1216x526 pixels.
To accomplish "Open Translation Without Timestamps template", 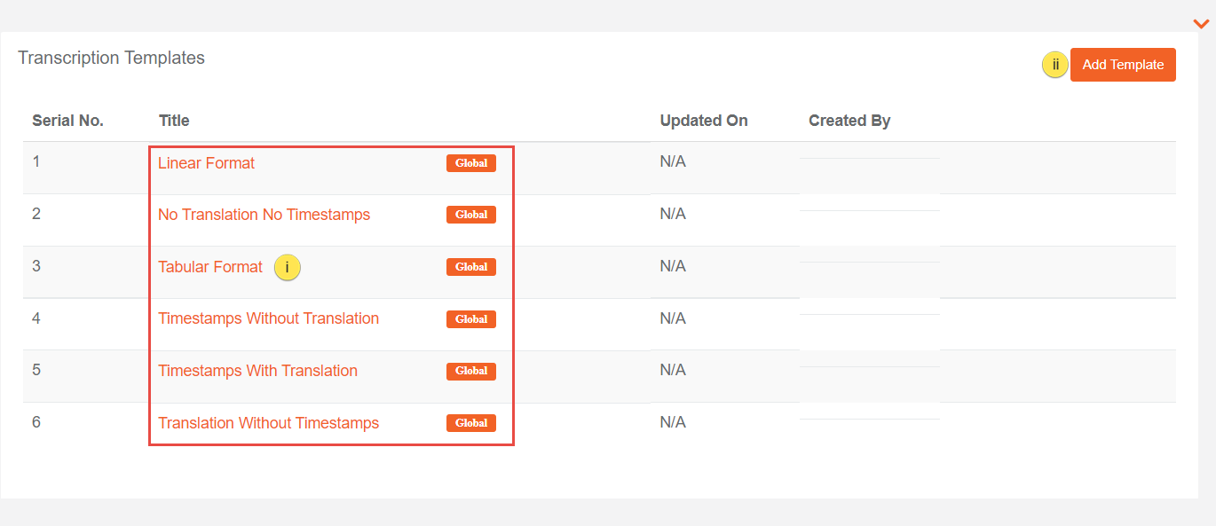I will (x=268, y=423).
